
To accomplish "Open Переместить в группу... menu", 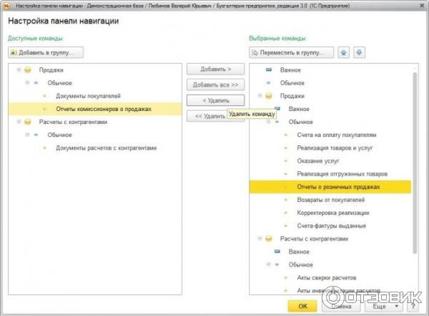I will tap(292, 52).
